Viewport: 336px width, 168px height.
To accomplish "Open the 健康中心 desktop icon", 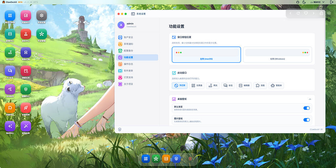I will pyautogui.click(x=26, y=89).
